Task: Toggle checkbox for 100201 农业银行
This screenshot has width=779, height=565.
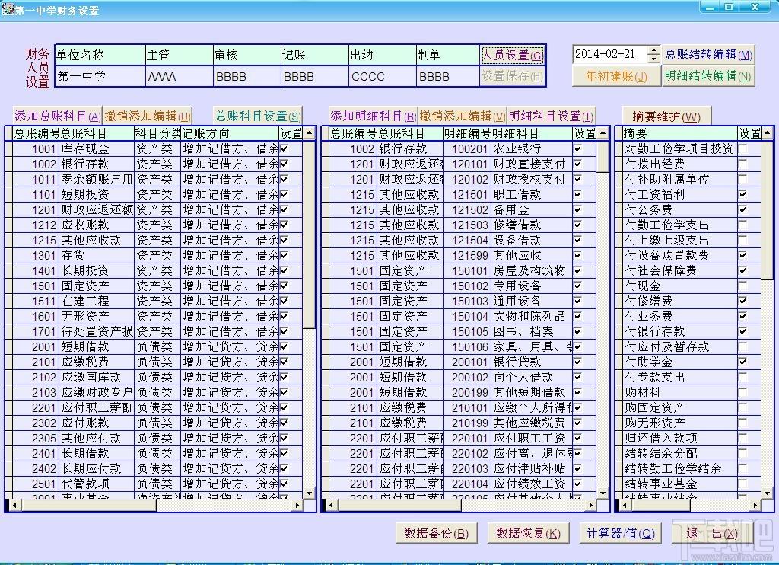Action: pyautogui.click(x=578, y=148)
